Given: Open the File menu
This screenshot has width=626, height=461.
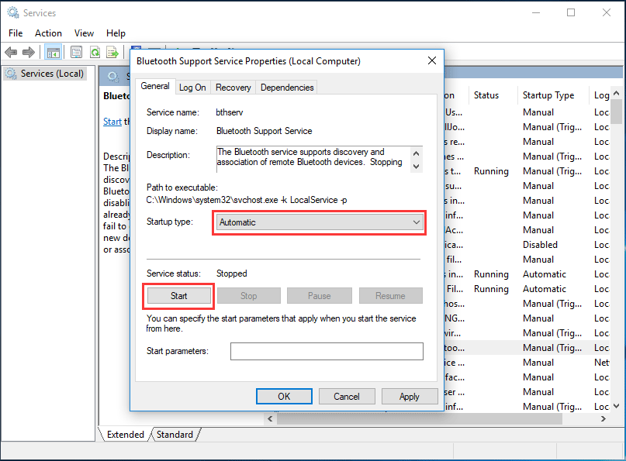Looking at the screenshot, I should (16, 33).
